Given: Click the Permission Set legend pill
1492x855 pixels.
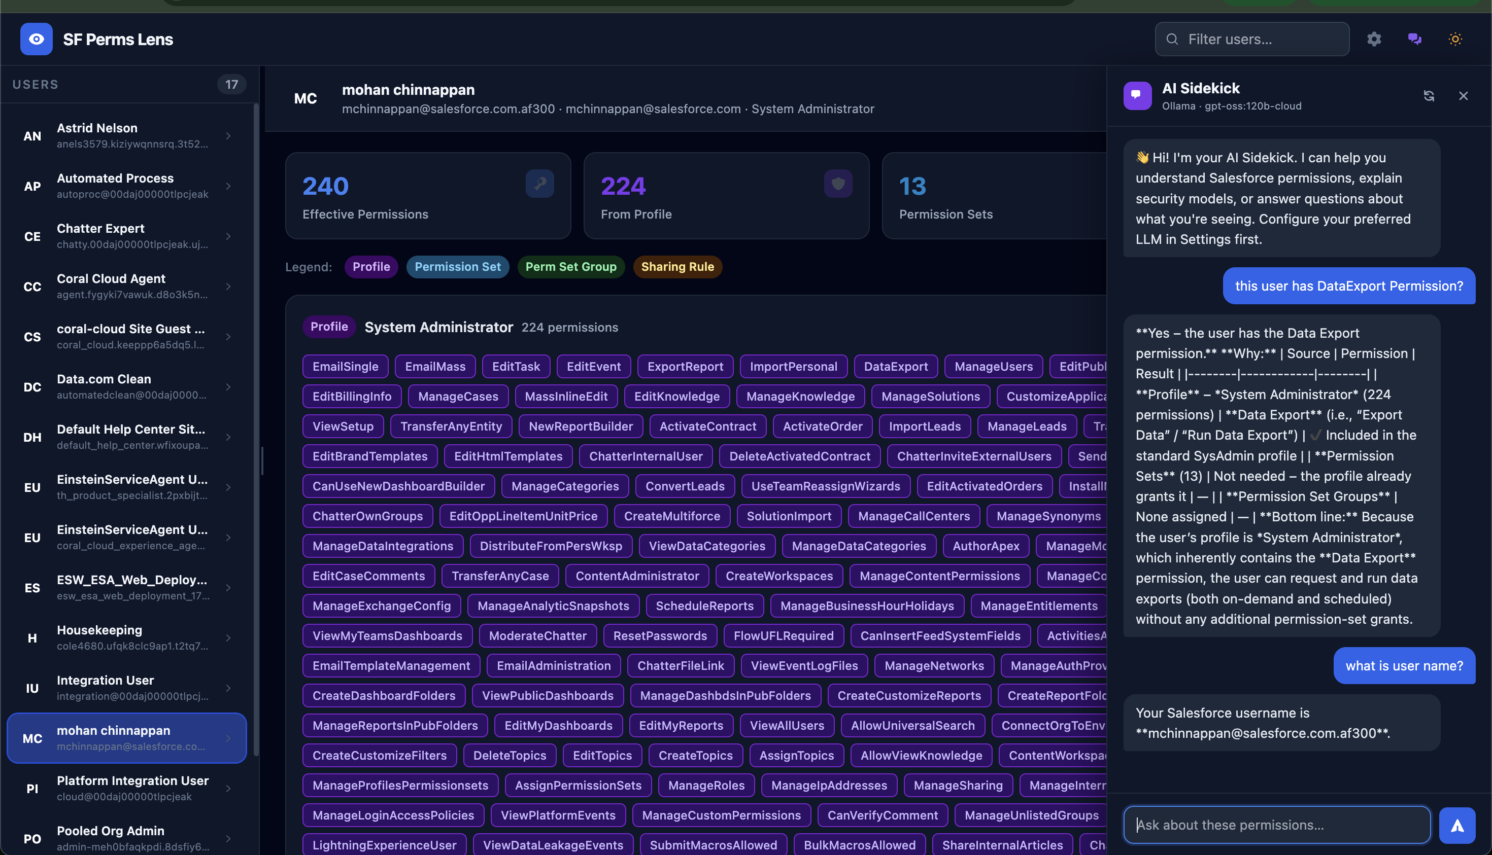Looking at the screenshot, I should pyautogui.click(x=458, y=267).
